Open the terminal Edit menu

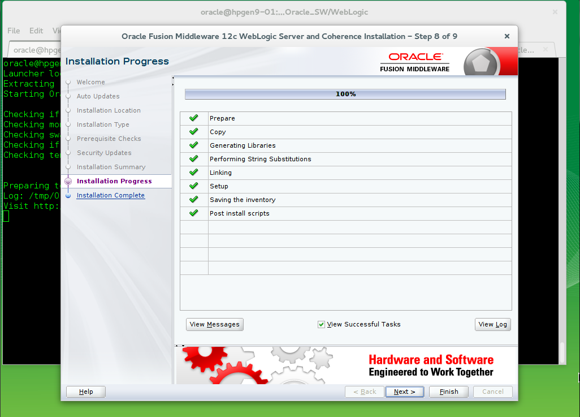[x=36, y=31]
